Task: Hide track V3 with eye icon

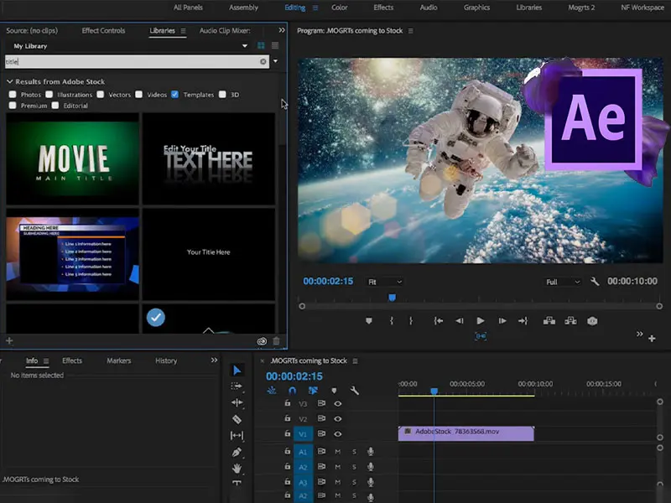Action: click(338, 403)
